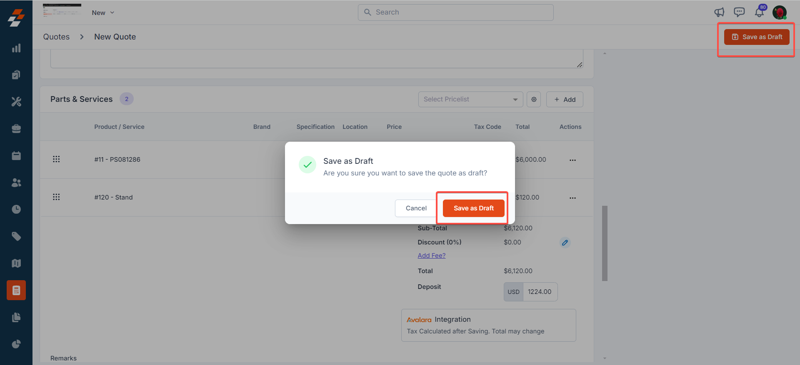800x365 pixels.
Task: Open the calendar sidebar icon
Action: click(16, 155)
